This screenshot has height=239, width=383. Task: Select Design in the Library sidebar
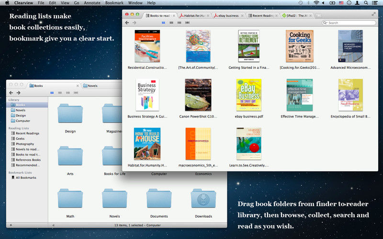[x=27, y=116]
